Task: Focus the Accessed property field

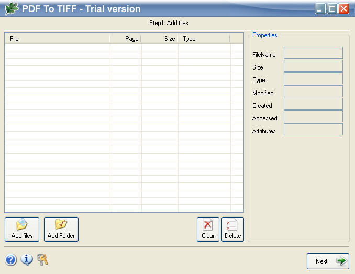Action: coord(313,117)
